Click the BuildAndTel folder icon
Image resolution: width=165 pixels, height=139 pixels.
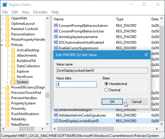(13, 61)
